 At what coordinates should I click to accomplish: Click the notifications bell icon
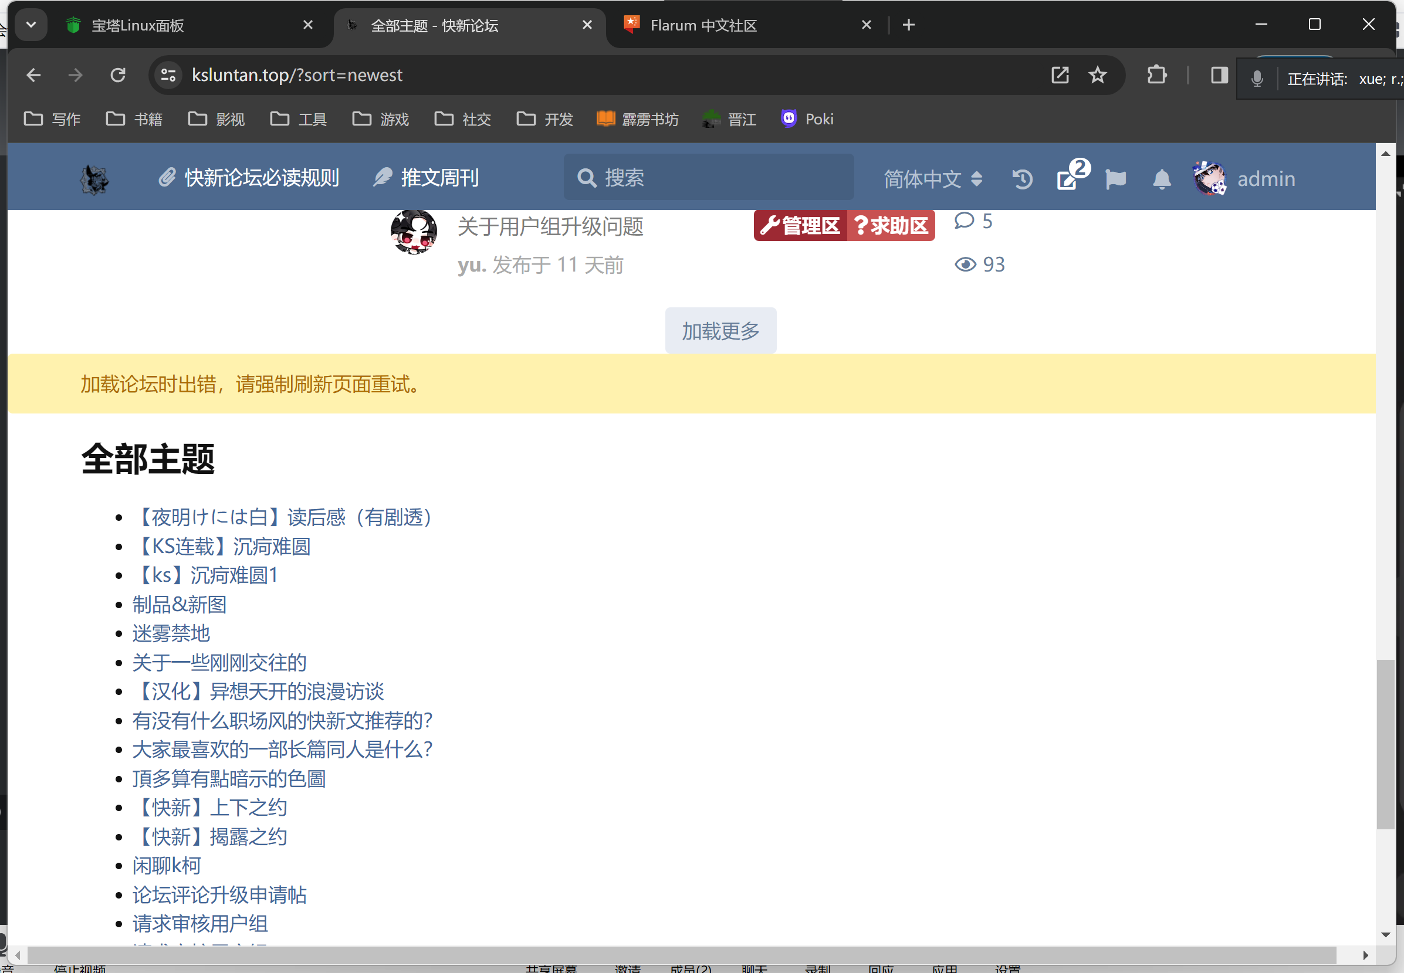1161,179
